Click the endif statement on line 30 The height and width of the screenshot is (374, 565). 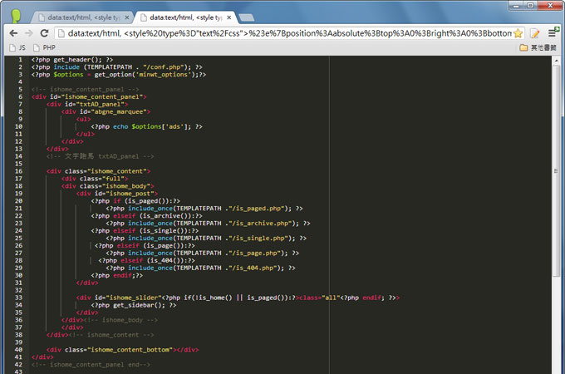point(117,276)
